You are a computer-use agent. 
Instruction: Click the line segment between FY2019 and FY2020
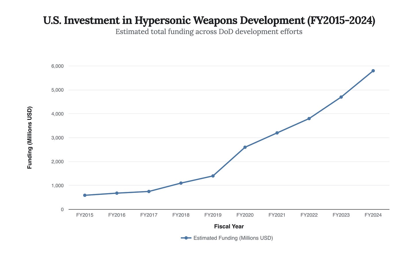(229, 161)
